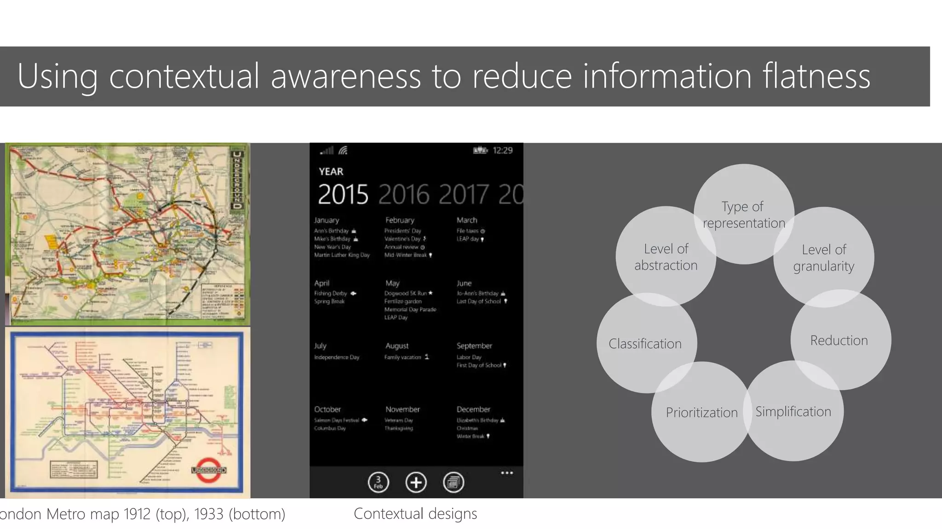Screen dimensions: 942x529
Task: Switch to year 2016
Action: click(x=404, y=194)
